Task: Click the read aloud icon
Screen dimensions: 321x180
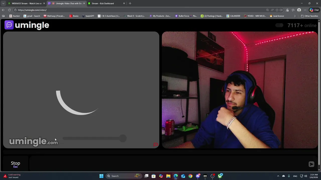Action: pos(272,10)
